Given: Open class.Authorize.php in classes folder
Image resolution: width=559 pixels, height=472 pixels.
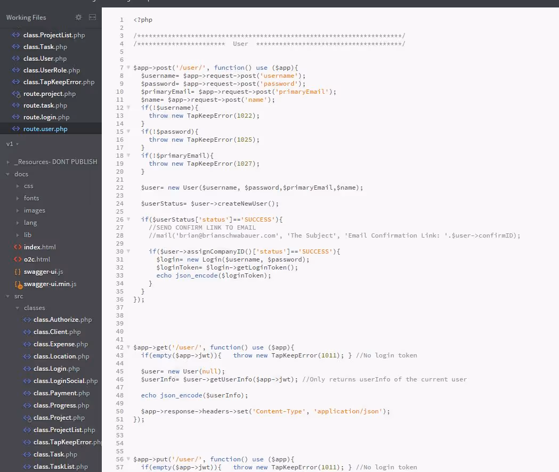Looking at the screenshot, I should coord(62,320).
